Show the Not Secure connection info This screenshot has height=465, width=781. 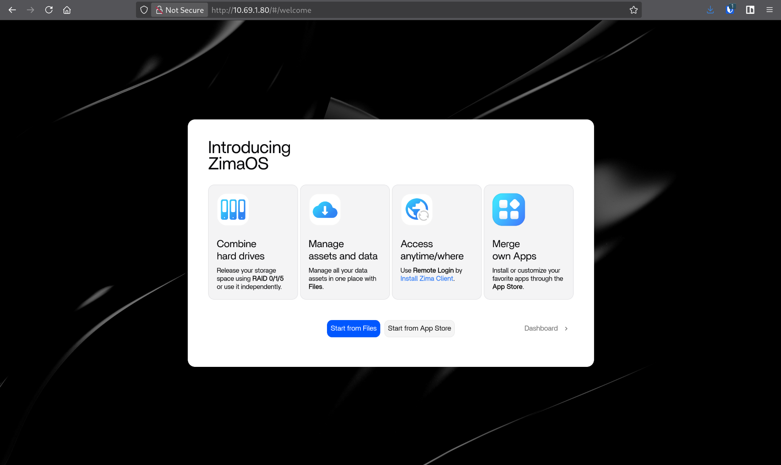(x=180, y=10)
